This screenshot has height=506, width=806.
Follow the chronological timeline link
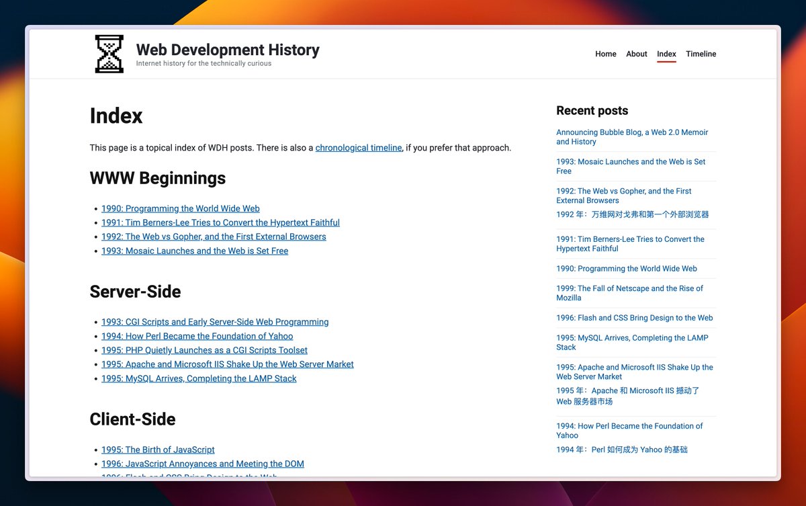click(x=359, y=148)
